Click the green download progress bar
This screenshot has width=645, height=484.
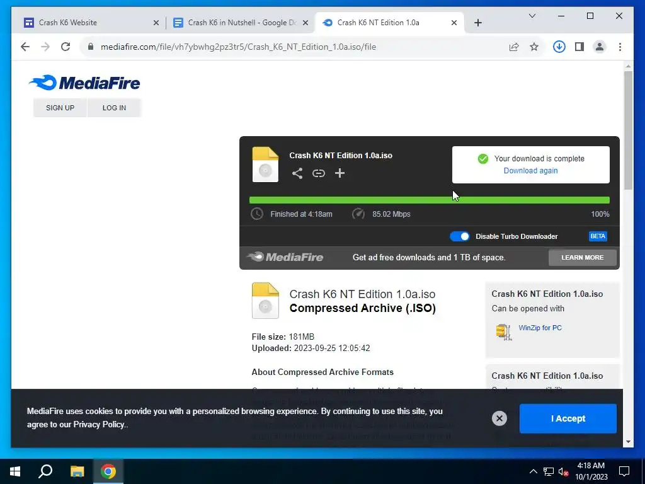(x=429, y=200)
